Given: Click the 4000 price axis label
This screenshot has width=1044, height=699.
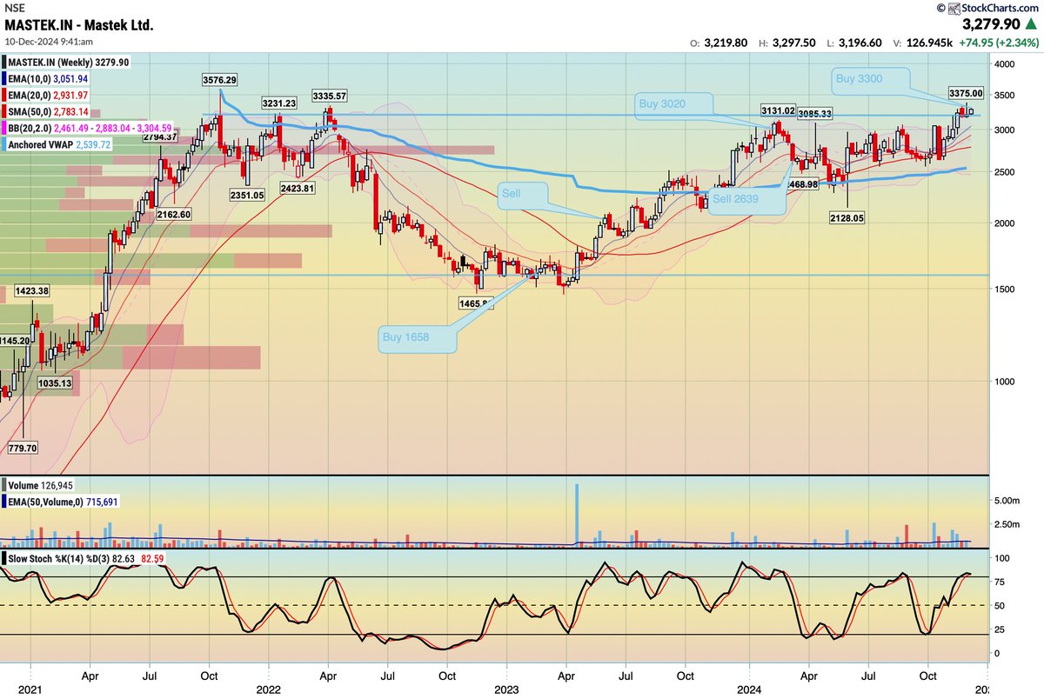Looking at the screenshot, I should (1006, 64).
